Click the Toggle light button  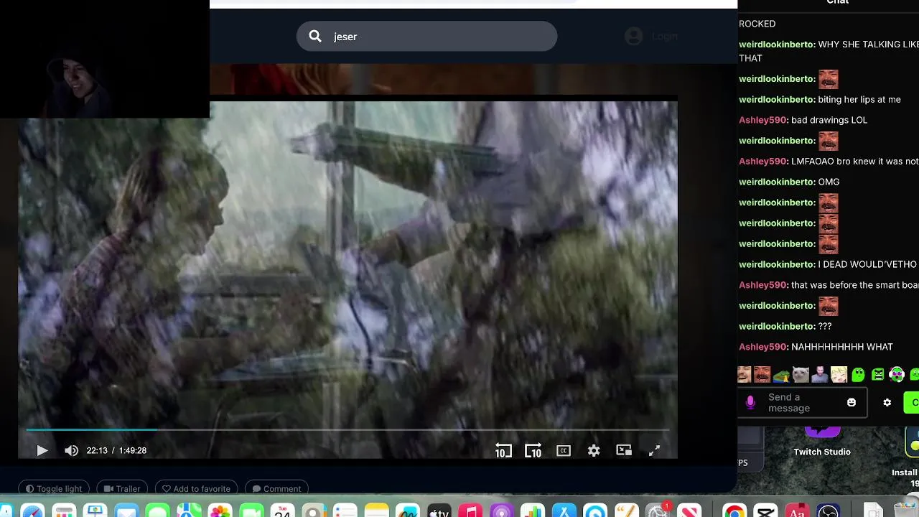(54, 489)
